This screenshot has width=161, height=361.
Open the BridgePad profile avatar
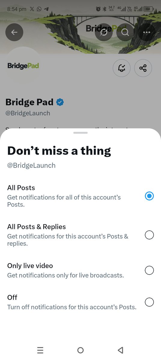[23, 66]
